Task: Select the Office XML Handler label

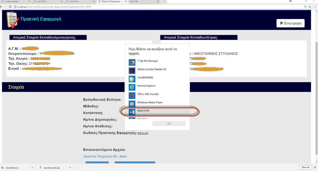Action: [x=148, y=94]
